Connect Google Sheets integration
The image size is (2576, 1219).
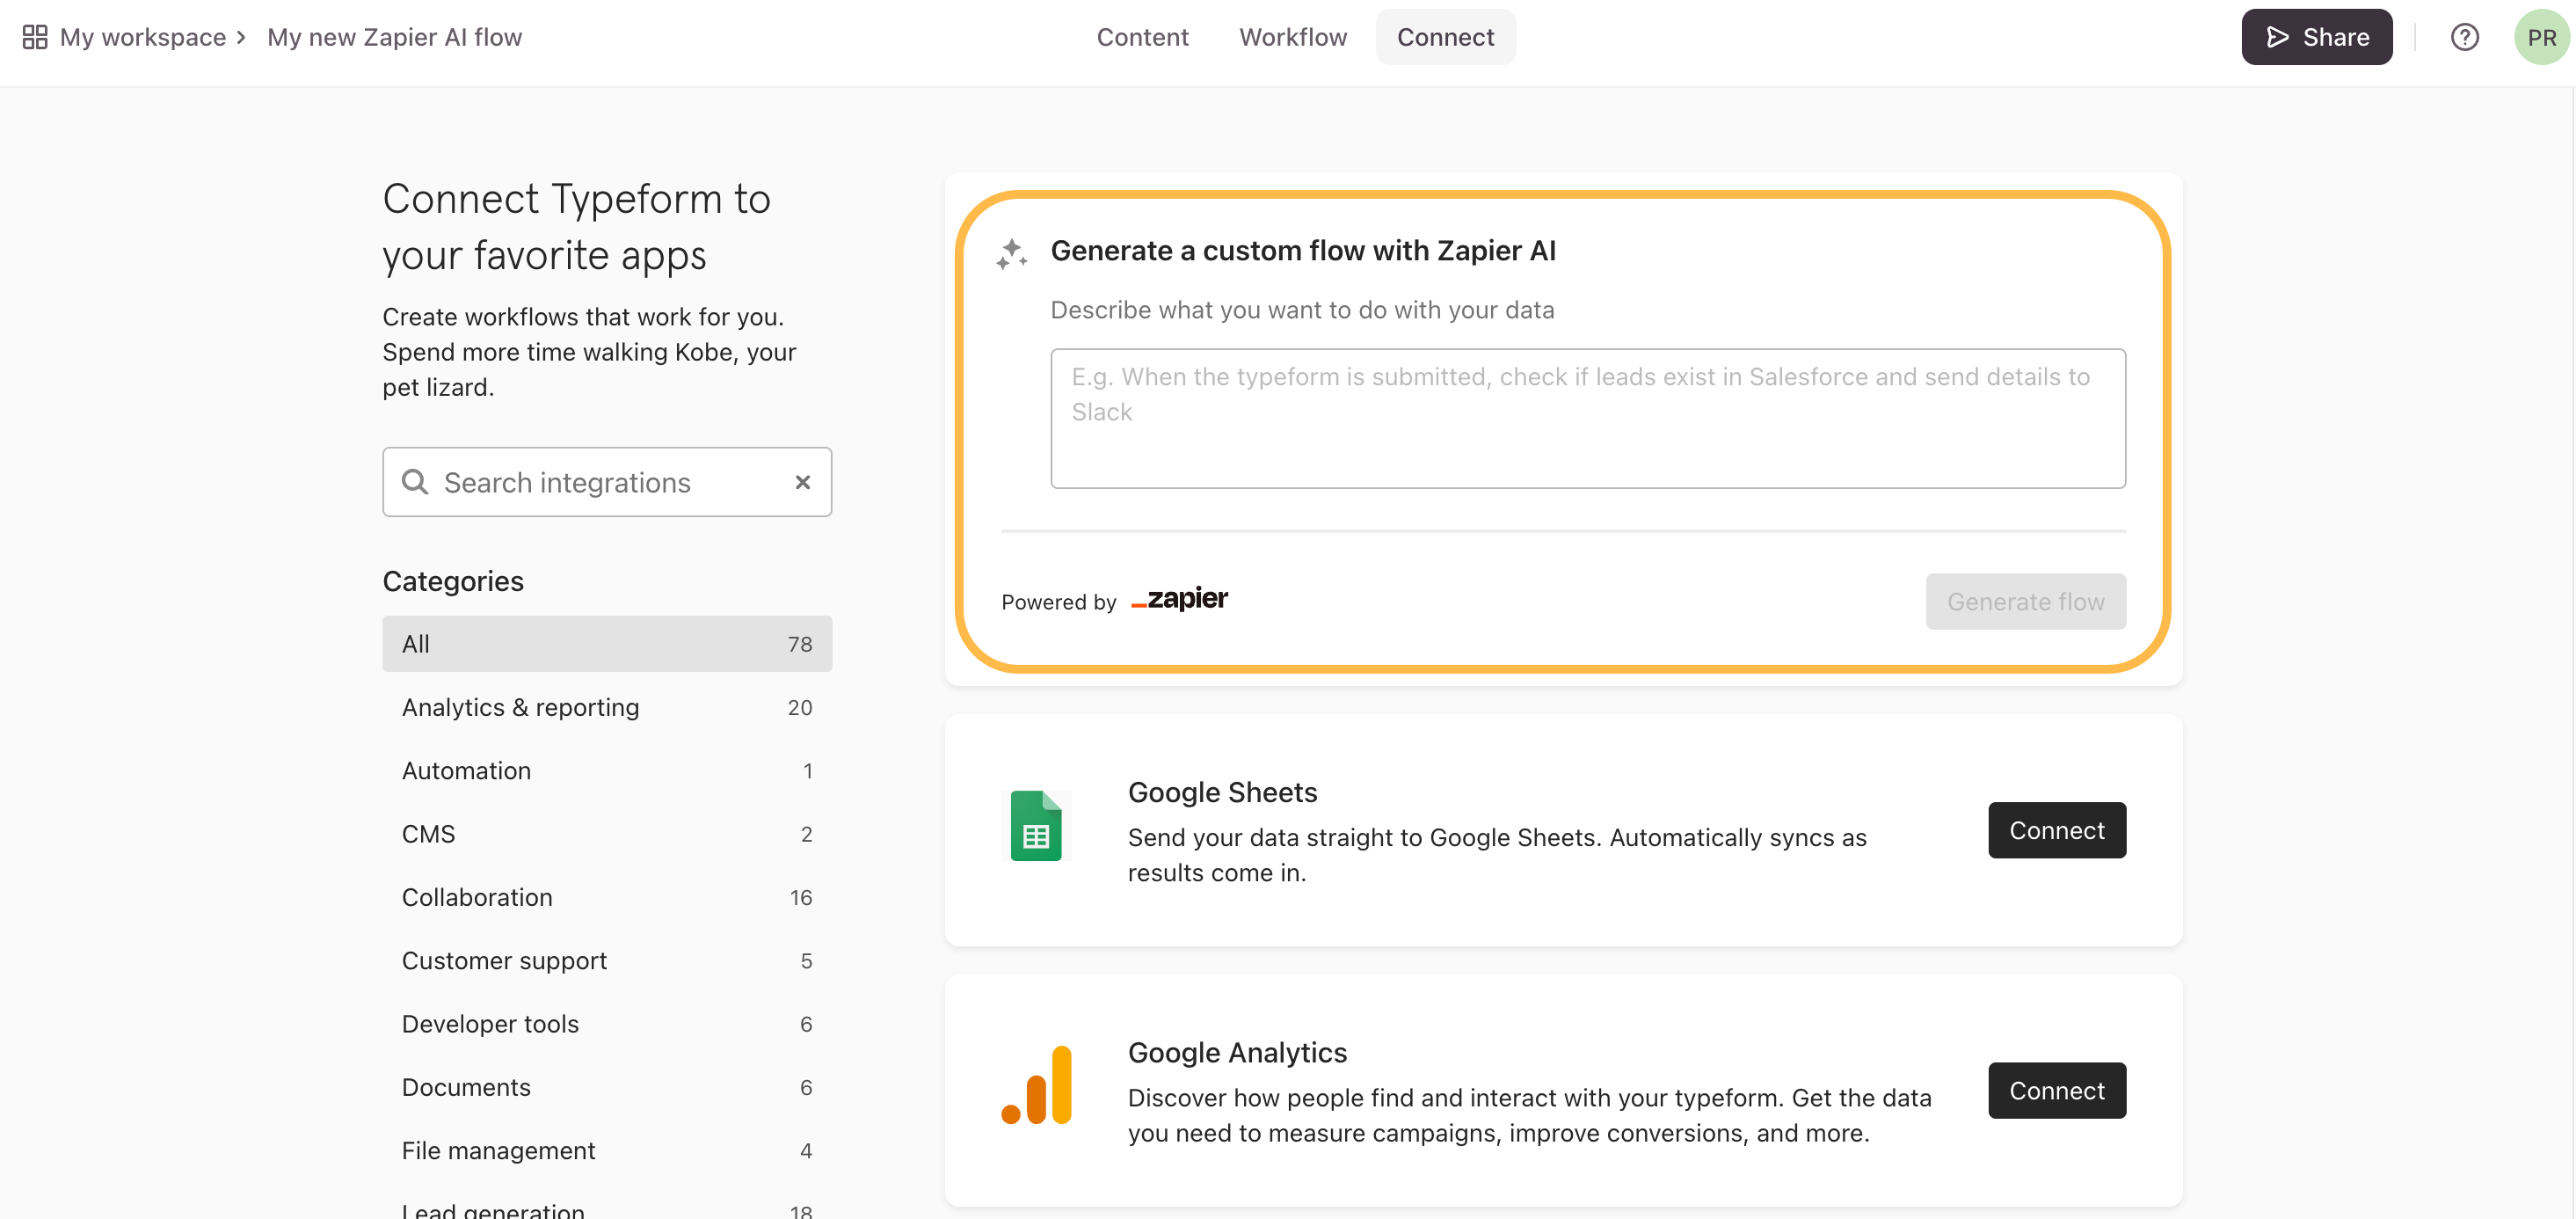coord(2056,830)
